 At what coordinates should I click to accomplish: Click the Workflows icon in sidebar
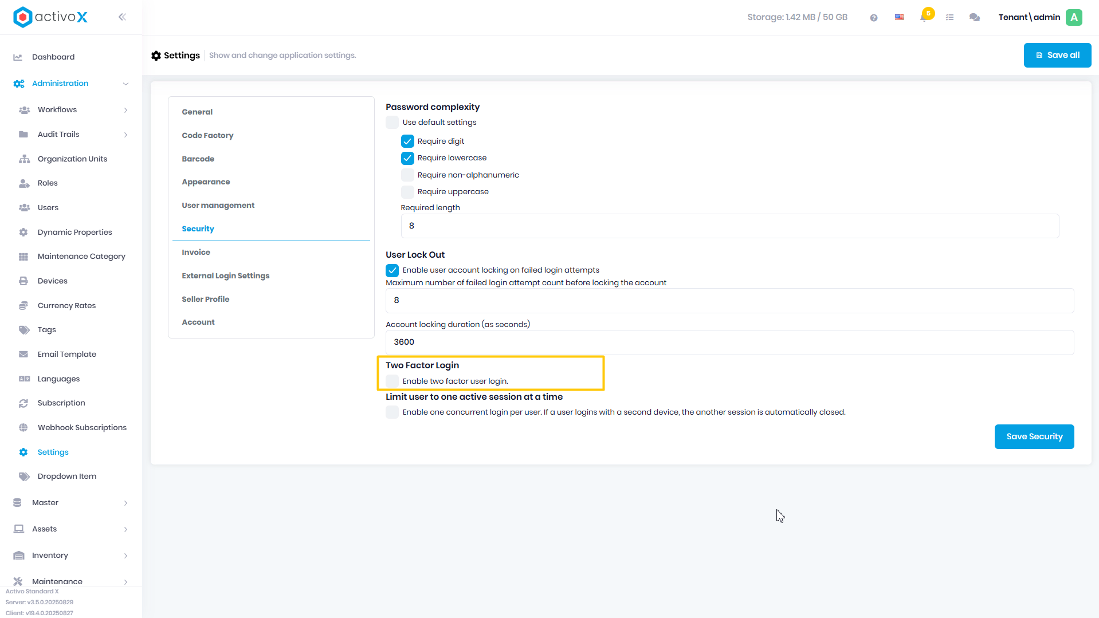(24, 110)
